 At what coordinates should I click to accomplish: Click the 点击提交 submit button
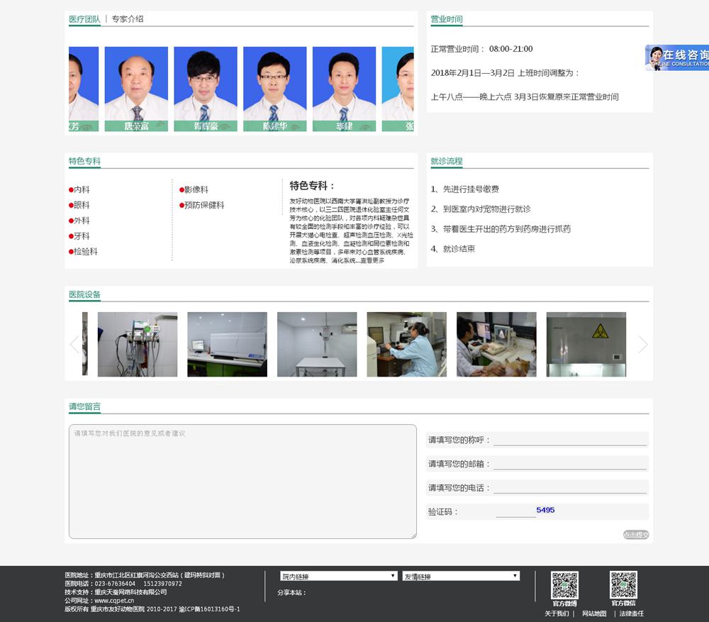[x=636, y=535]
